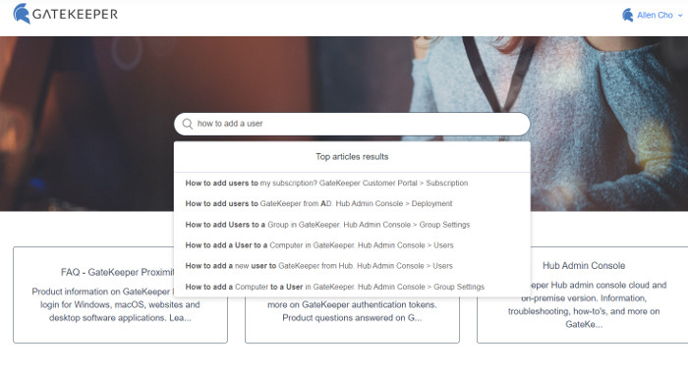Open 'How to add a Computer to a User' result

click(x=335, y=287)
